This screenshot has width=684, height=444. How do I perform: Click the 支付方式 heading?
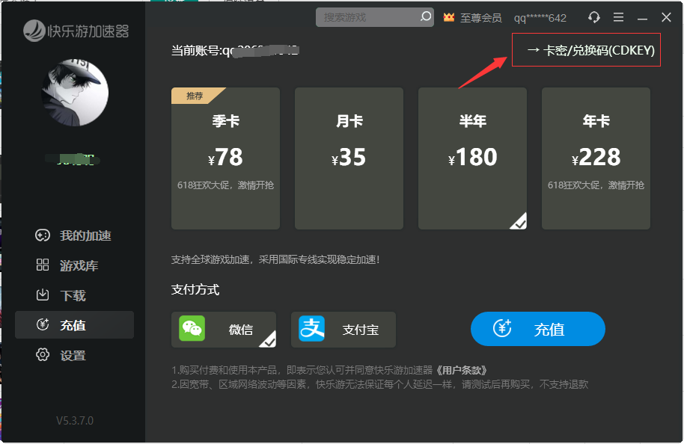coord(195,290)
